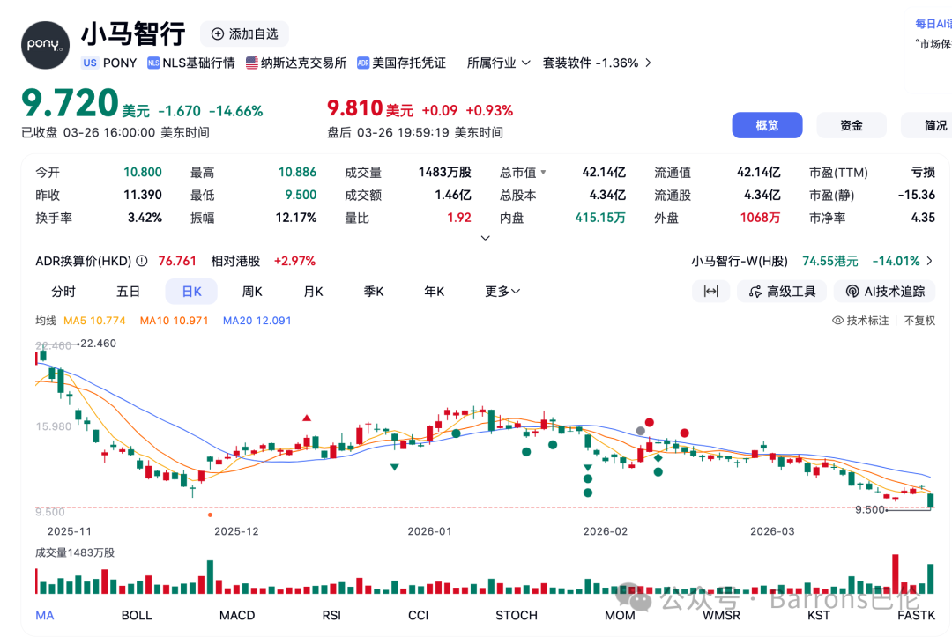Add stock via 添加自选 button
The width and height of the screenshot is (952, 637).
(x=245, y=34)
